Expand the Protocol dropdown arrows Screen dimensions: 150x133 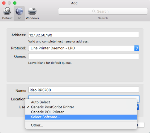click(x=137, y=48)
